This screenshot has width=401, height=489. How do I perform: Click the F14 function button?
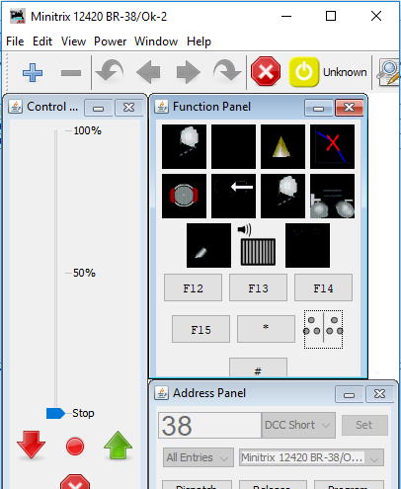coord(323,287)
